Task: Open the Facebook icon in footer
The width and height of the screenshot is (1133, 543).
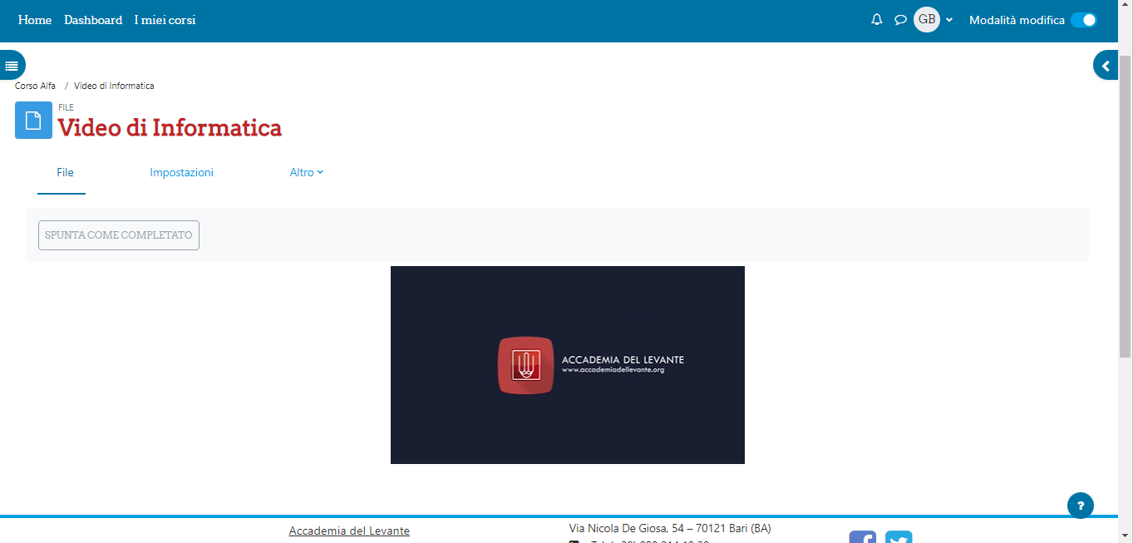Action: [x=862, y=537]
